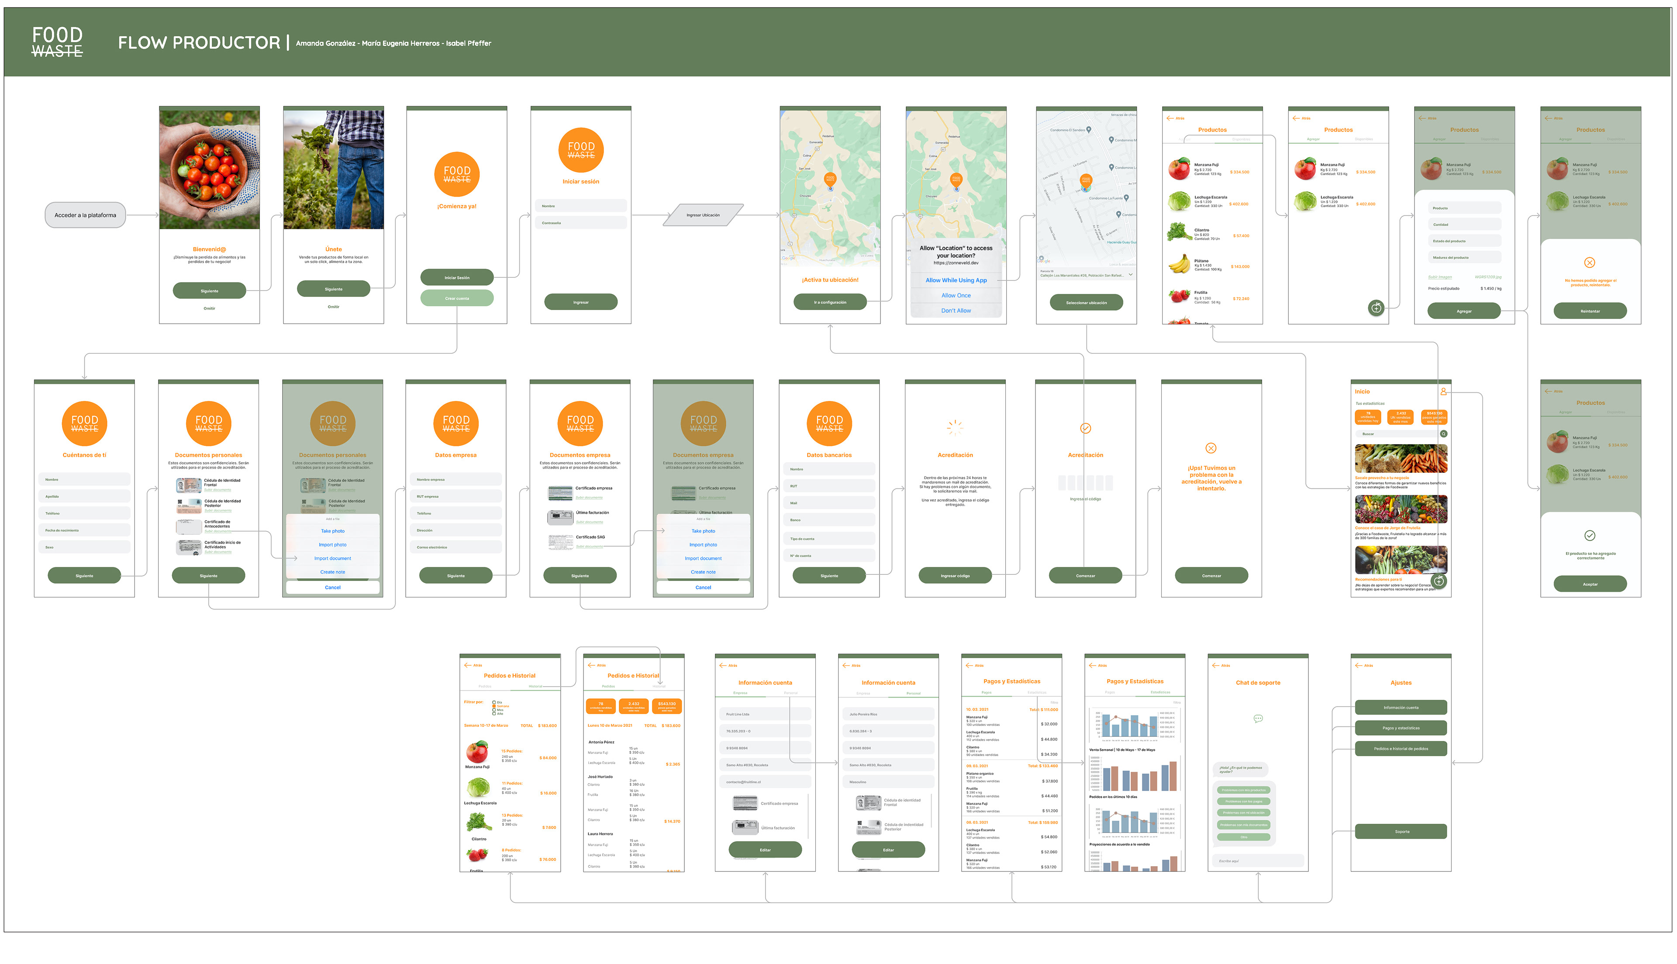Click the check icon above 'El producto se ha agregado'
The image size is (1677, 964).
1590,536
